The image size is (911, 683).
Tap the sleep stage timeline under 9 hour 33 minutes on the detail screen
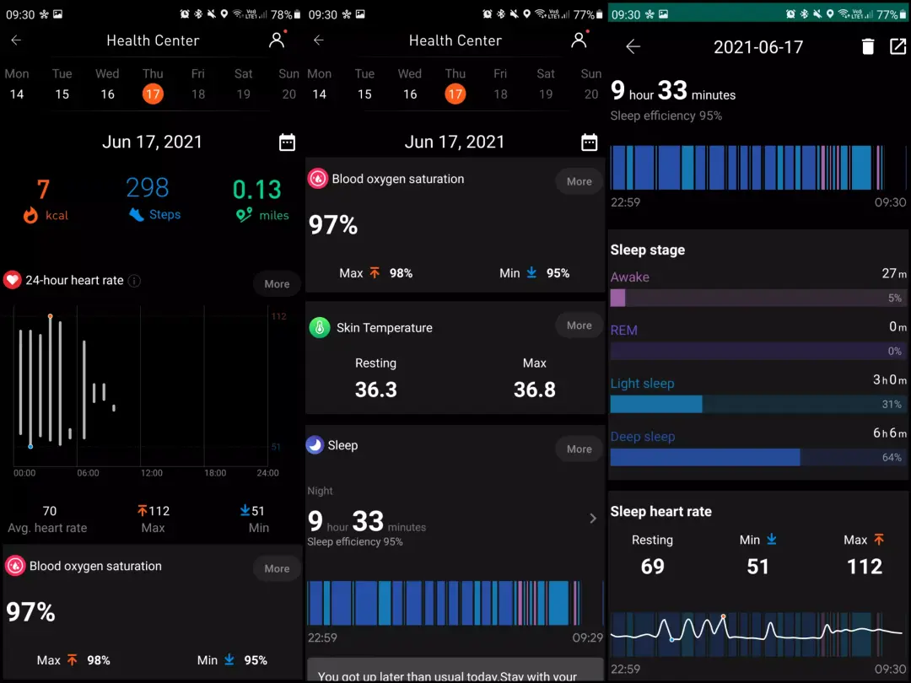click(x=758, y=167)
